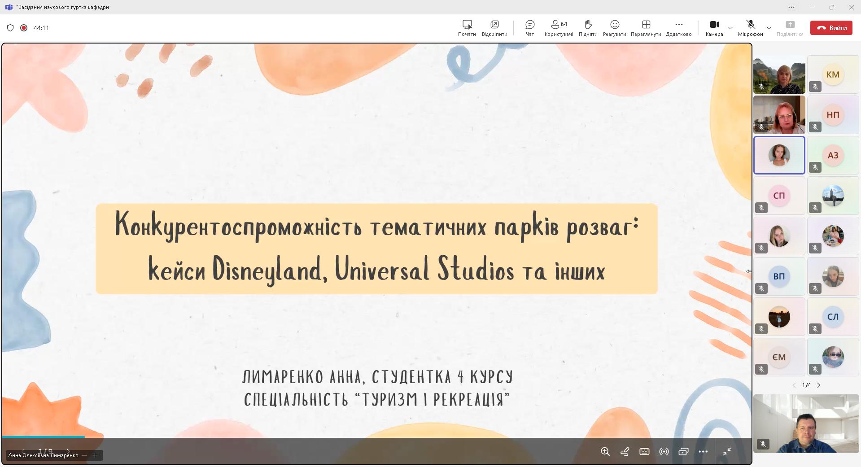Screen dimensions: 861x467
Task: Click the plus next to presenter name
Action: click(x=95, y=455)
